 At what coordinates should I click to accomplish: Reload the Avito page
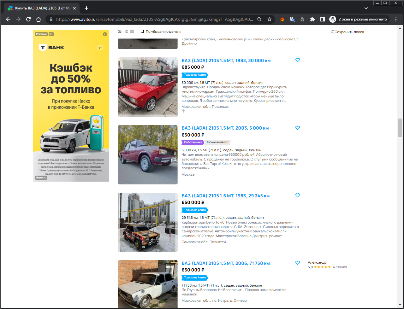pos(28,19)
